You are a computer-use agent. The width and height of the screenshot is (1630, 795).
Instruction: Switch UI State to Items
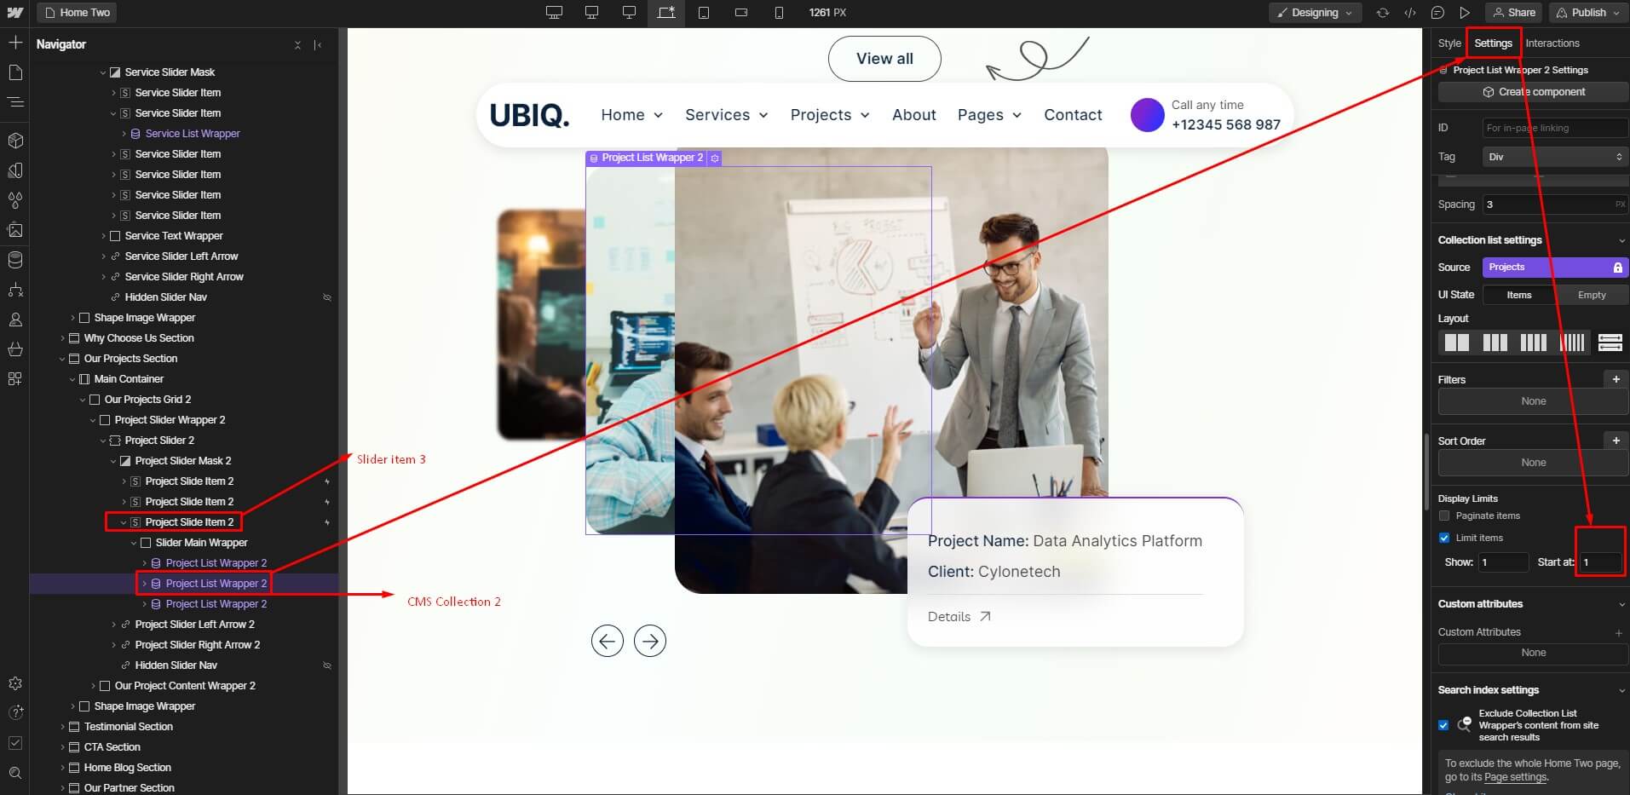1518,295
